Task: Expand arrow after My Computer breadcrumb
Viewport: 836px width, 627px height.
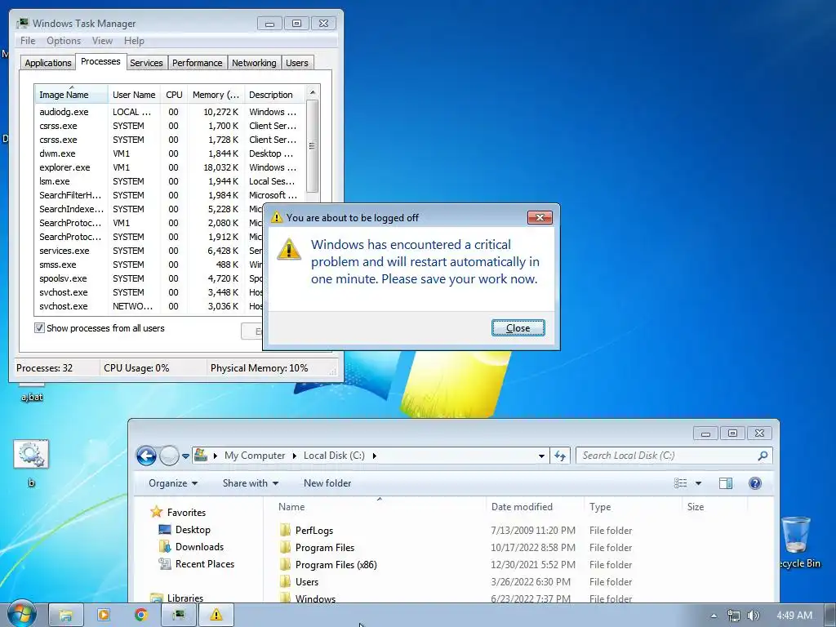Action: [x=294, y=456]
